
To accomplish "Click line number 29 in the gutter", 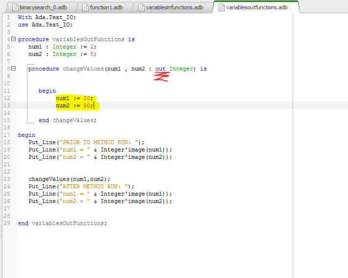I will tap(7, 223).
